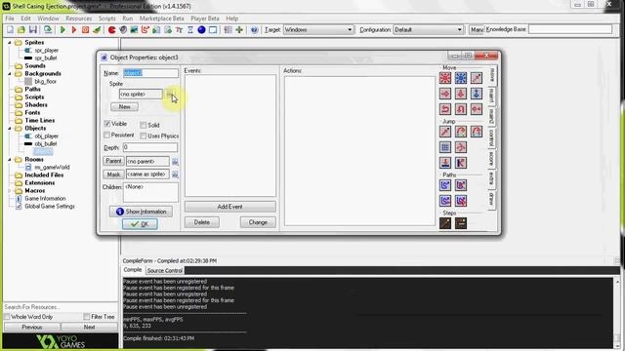The width and height of the screenshot is (625, 351).
Task: Open the parent object selection menu
Action: pyautogui.click(x=175, y=162)
